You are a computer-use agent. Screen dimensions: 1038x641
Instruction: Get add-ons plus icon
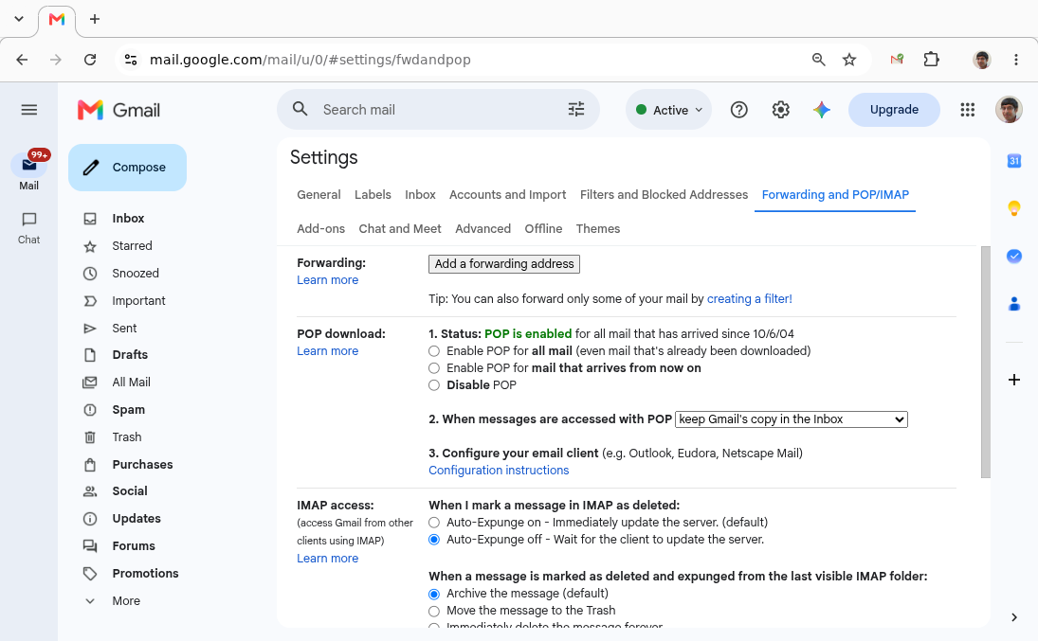[1013, 380]
